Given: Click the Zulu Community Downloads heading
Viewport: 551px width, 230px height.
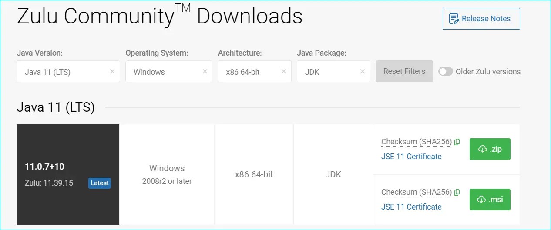Looking at the screenshot, I should point(159,17).
